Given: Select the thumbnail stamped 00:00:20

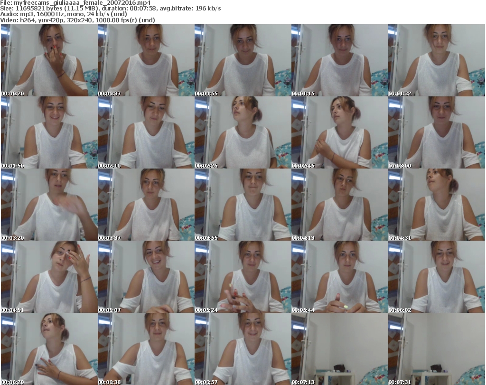Looking at the screenshot, I should (49, 60).
